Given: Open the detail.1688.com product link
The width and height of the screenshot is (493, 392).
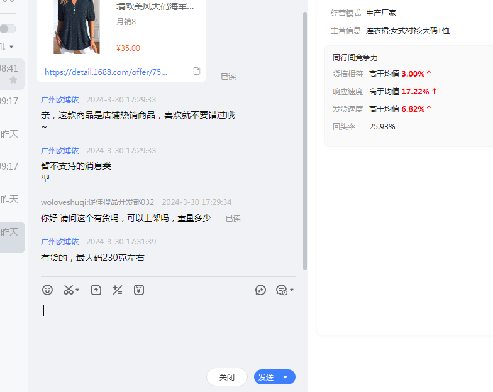Looking at the screenshot, I should 106,72.
